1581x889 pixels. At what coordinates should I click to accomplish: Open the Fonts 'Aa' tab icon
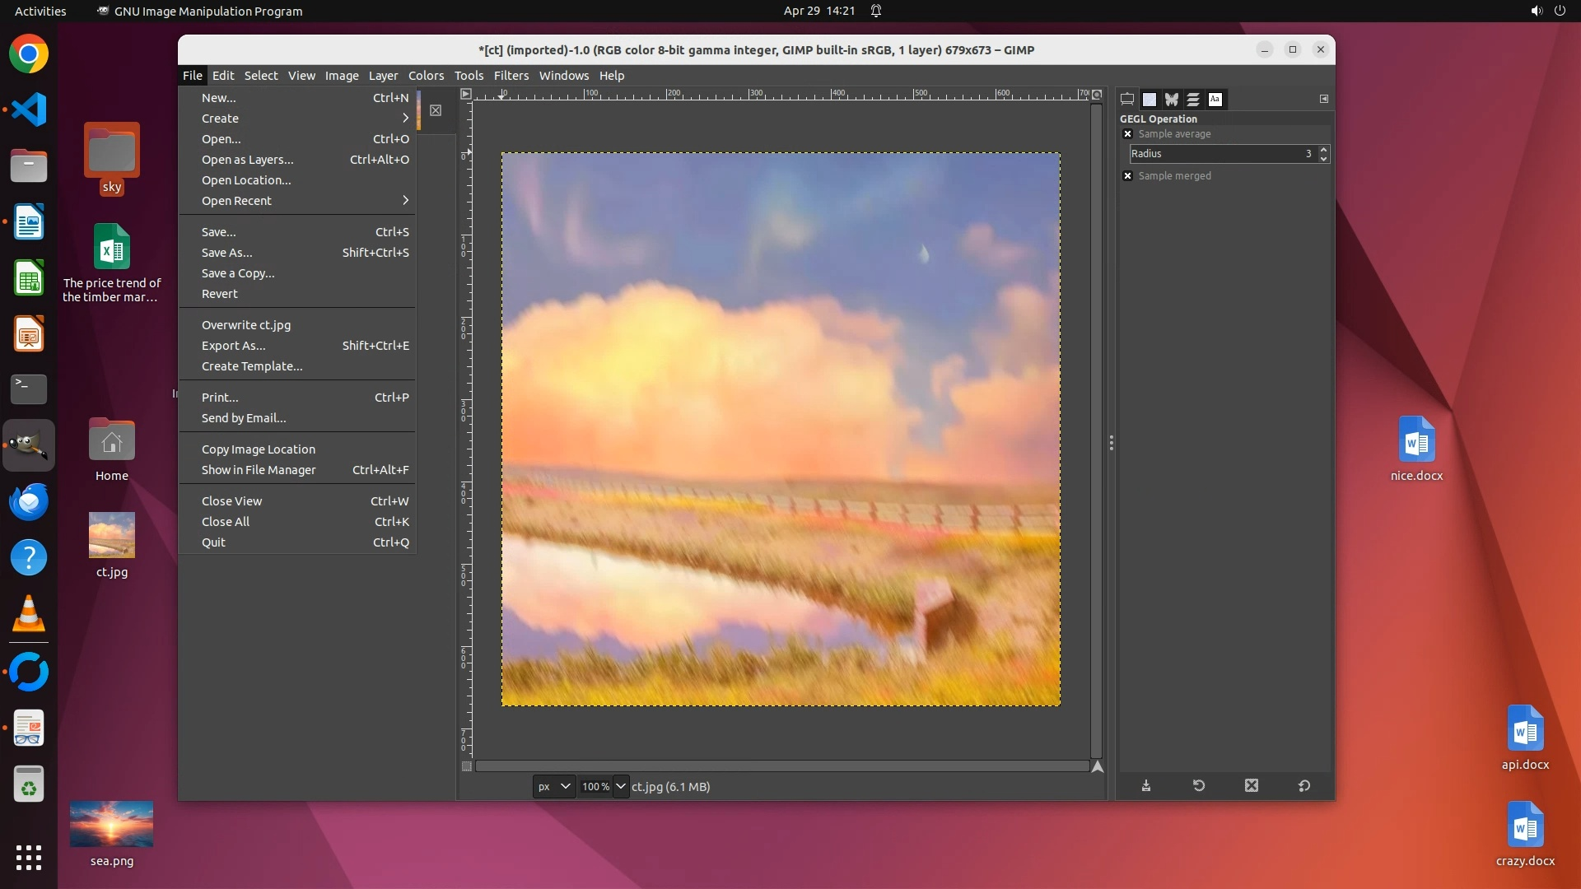[1215, 100]
